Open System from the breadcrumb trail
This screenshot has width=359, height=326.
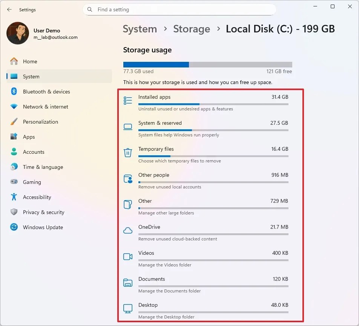pos(140,29)
